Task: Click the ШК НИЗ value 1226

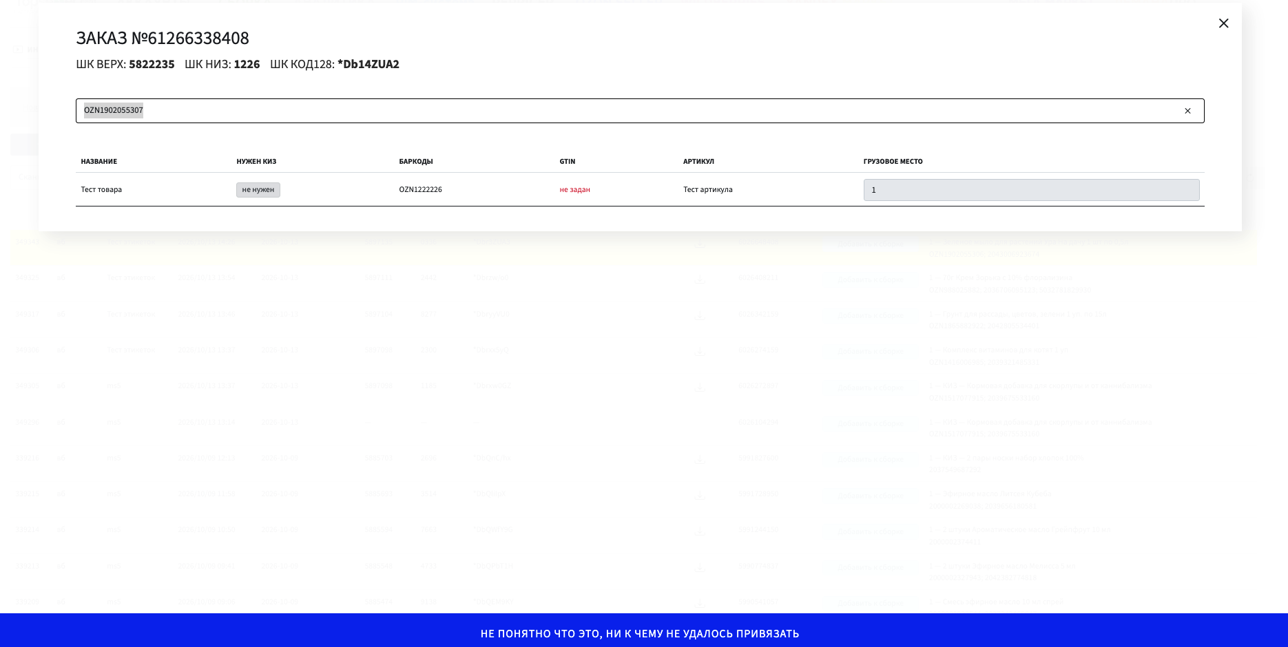Action: (247, 64)
